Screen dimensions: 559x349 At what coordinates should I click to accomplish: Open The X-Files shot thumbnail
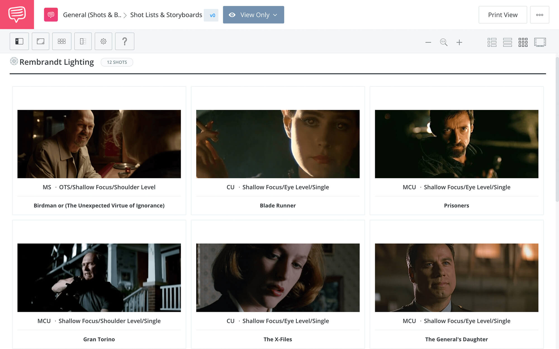coord(278,278)
